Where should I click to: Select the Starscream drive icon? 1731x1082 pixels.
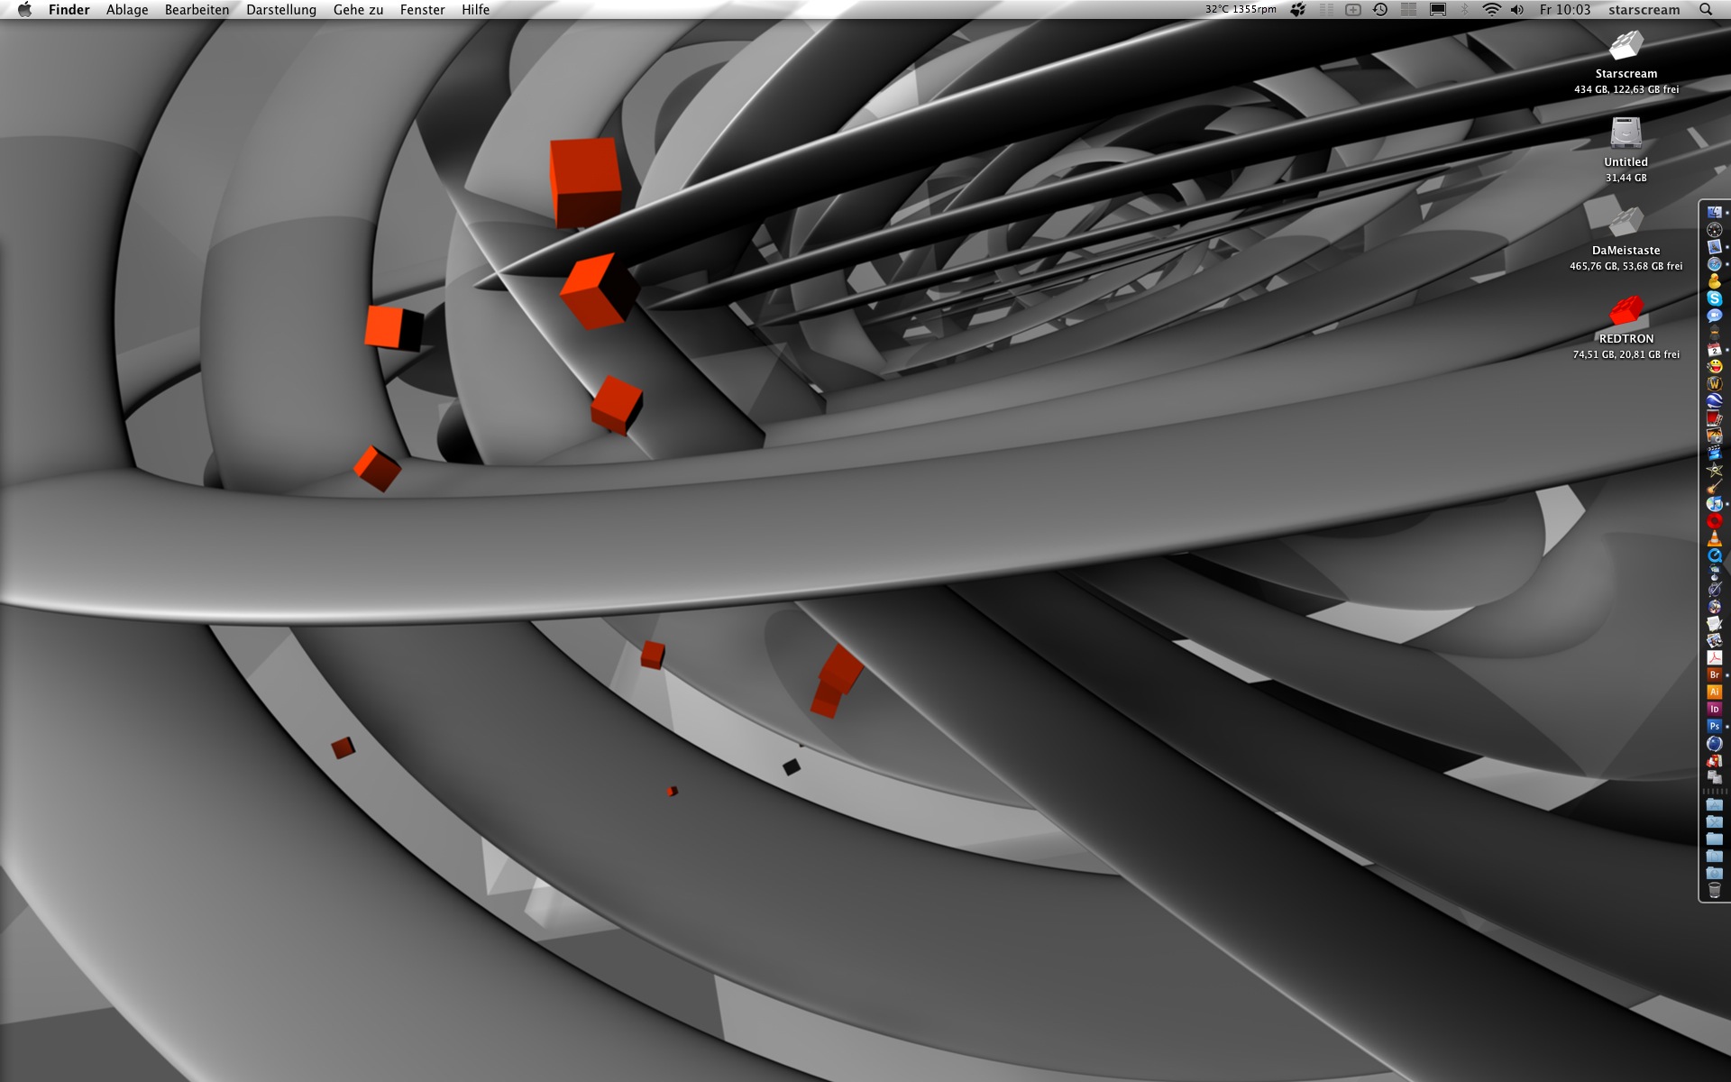click(x=1626, y=45)
